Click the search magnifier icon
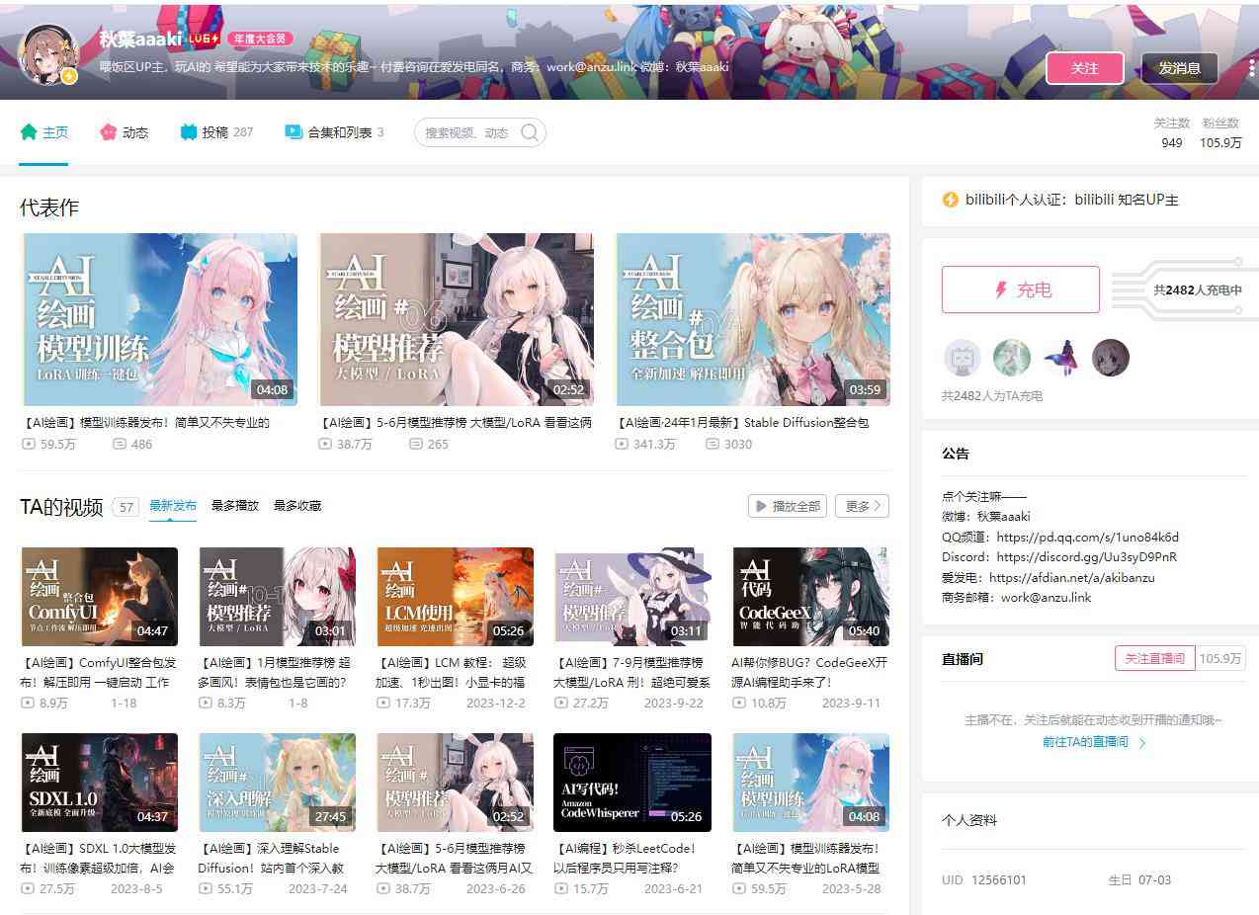This screenshot has width=1259, height=915. pos(530,132)
